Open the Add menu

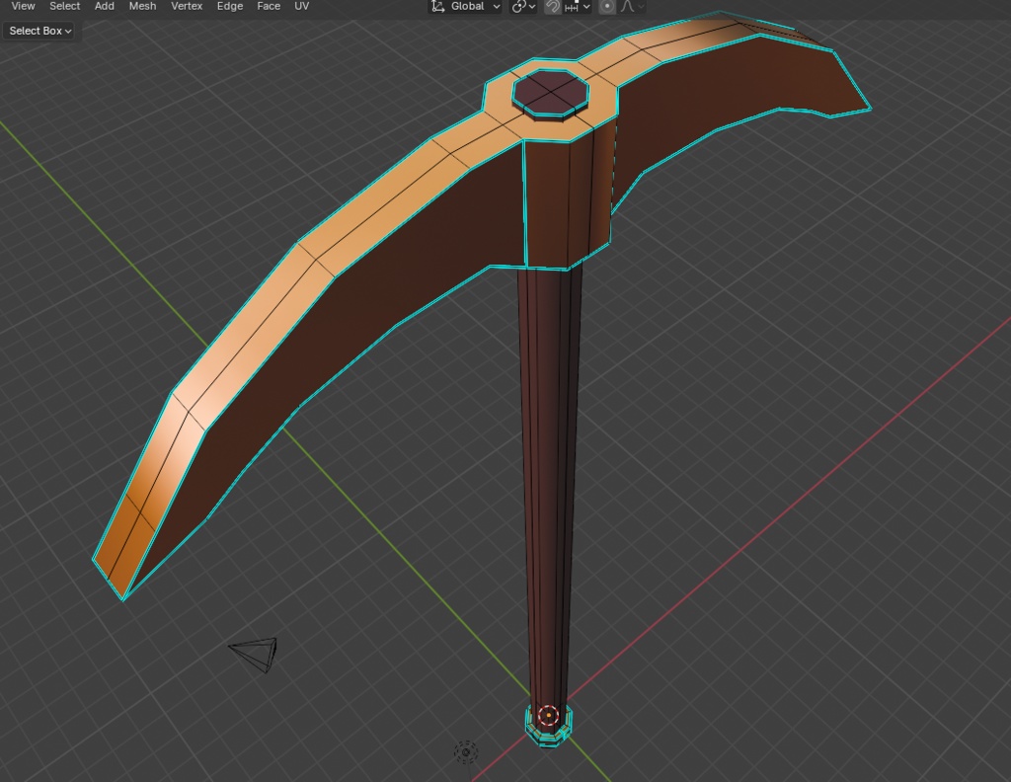(104, 6)
